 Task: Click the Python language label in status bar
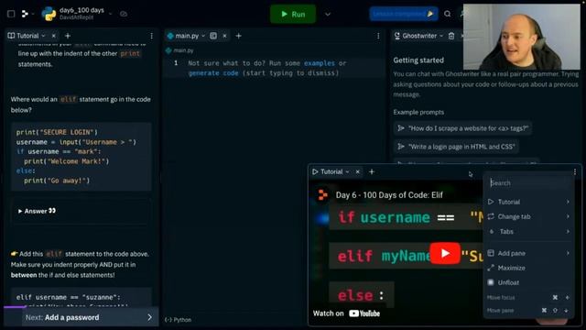coord(182,320)
